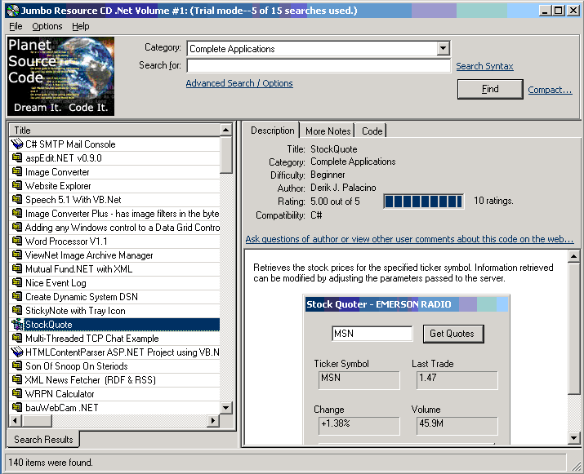Select Word Processor V1.1 entry

tap(114, 241)
